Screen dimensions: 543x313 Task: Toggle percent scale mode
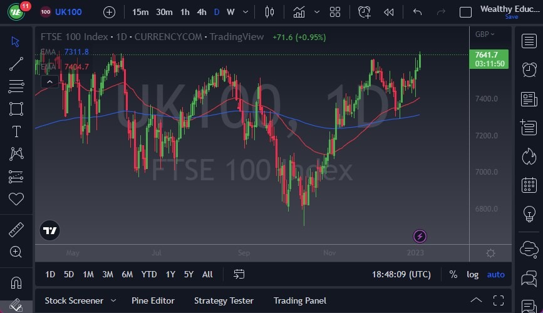coord(453,274)
